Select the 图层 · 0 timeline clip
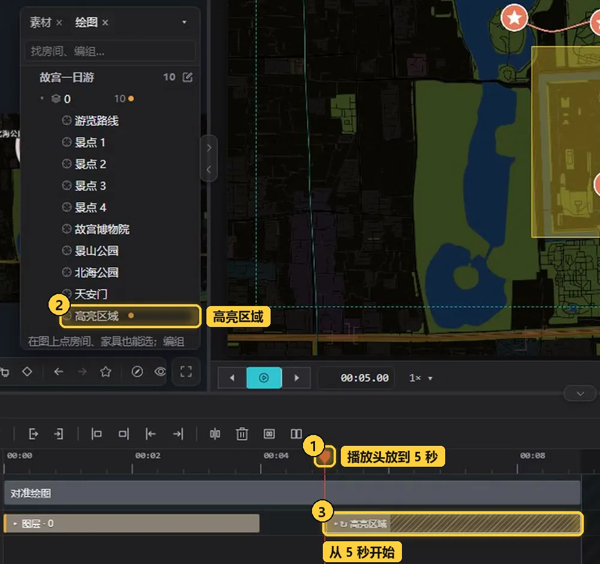Screen dimensions: 600x564 (x=131, y=523)
